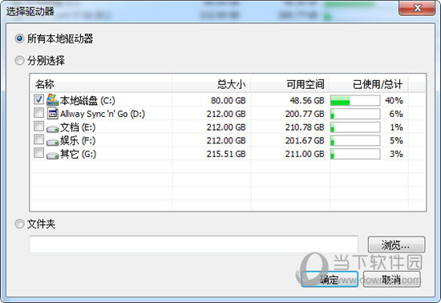Screen dimensions: 441x303
Task: Check the 文档 (E:) checkbox
Action: [38, 126]
